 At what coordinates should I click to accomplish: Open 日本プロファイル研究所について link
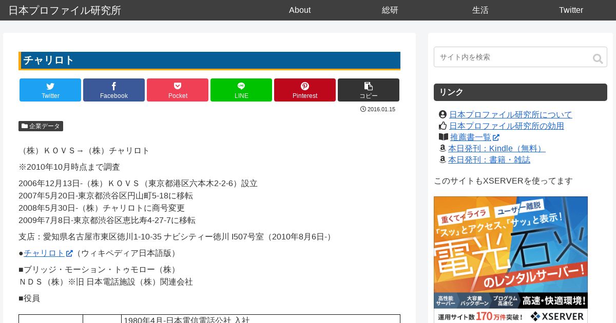click(x=510, y=115)
